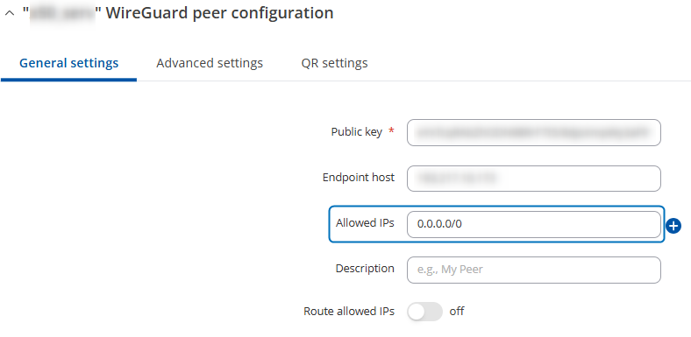Click the Route allowed IPs label
Viewport: 691px width, 337px height.
click(349, 312)
